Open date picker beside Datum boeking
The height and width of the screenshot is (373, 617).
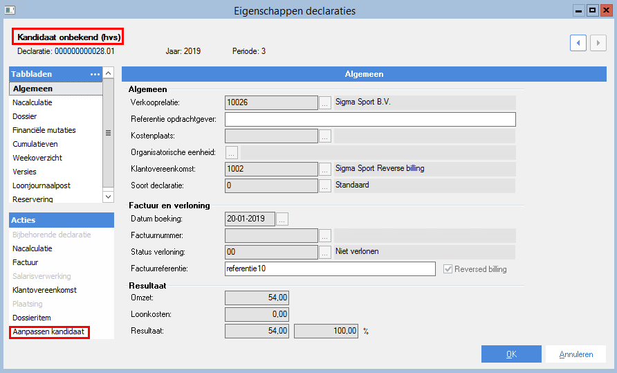point(282,219)
